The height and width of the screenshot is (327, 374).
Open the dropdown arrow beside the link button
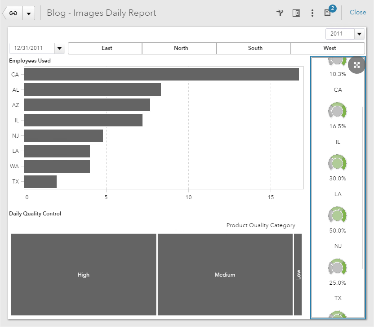(x=28, y=13)
